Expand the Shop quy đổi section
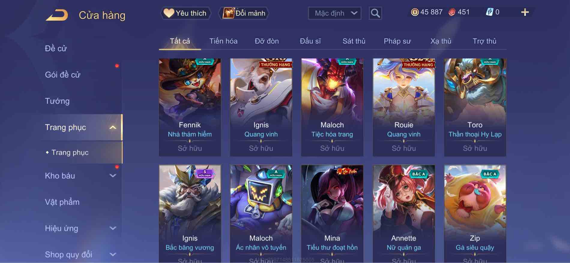The width and height of the screenshot is (570, 263). pos(113,255)
